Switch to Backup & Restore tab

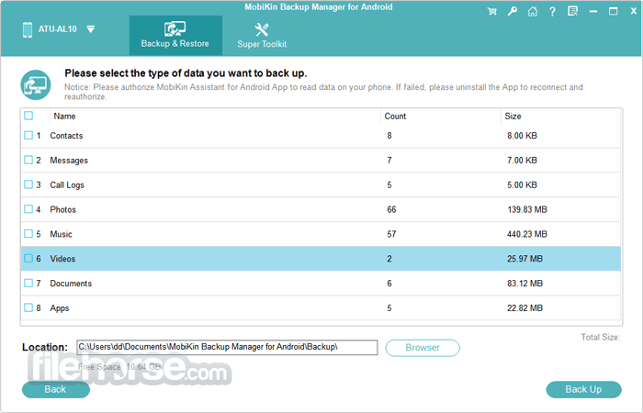[x=175, y=36]
